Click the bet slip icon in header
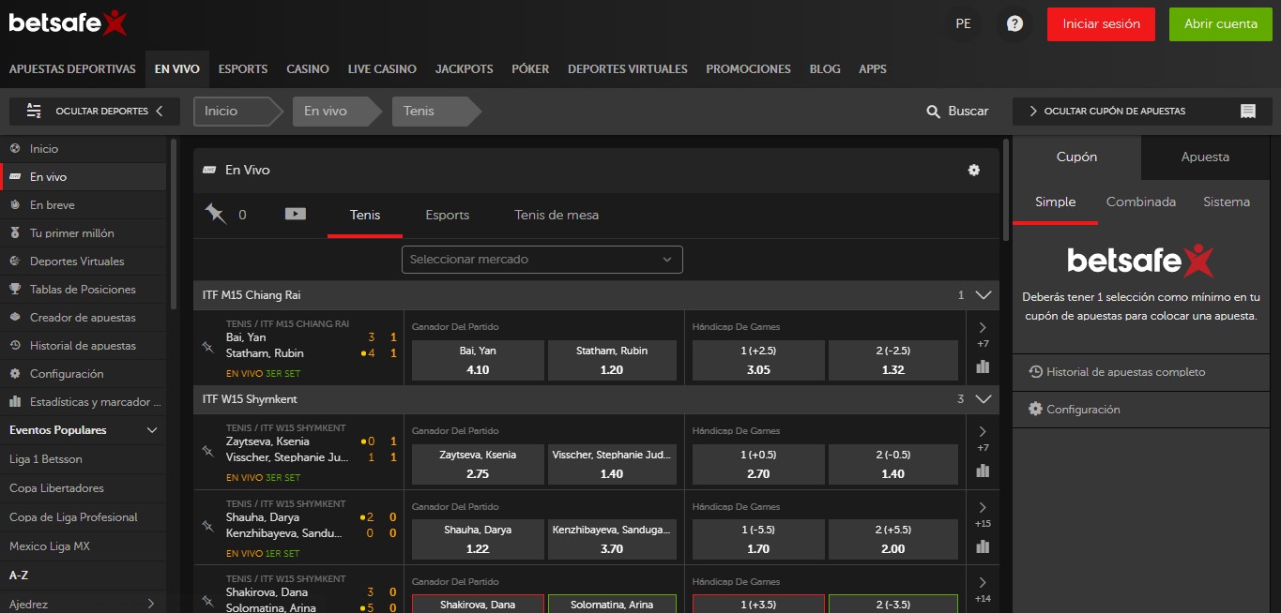Viewport: 1281px width, 613px height. click(x=1247, y=112)
